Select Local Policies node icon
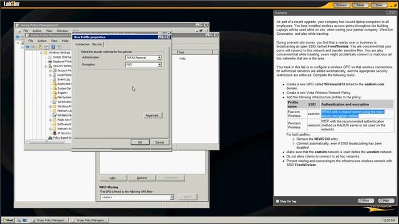Image resolution: width=399 pixels, height=224 pixels. point(54,75)
